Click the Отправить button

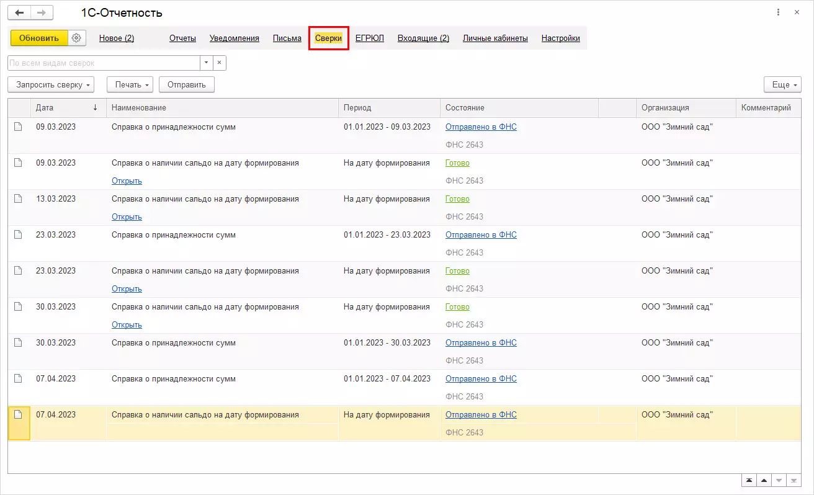click(x=186, y=84)
